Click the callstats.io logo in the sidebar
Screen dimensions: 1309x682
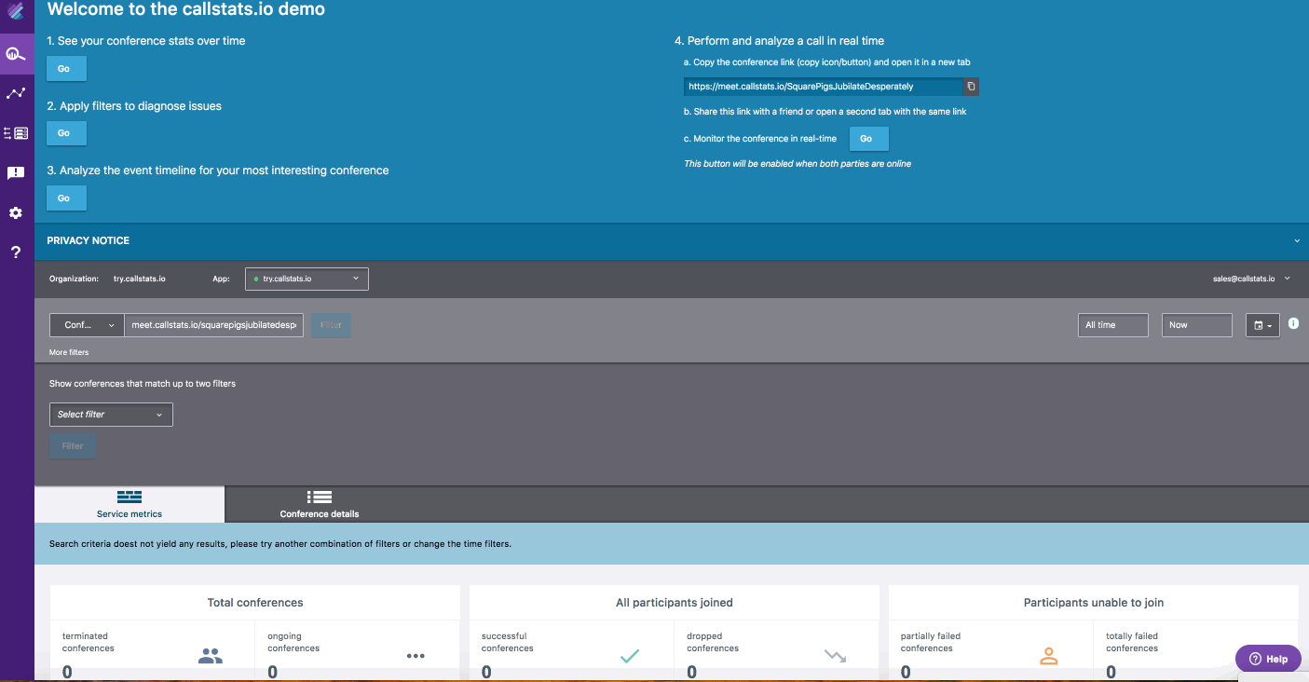pos(16,13)
